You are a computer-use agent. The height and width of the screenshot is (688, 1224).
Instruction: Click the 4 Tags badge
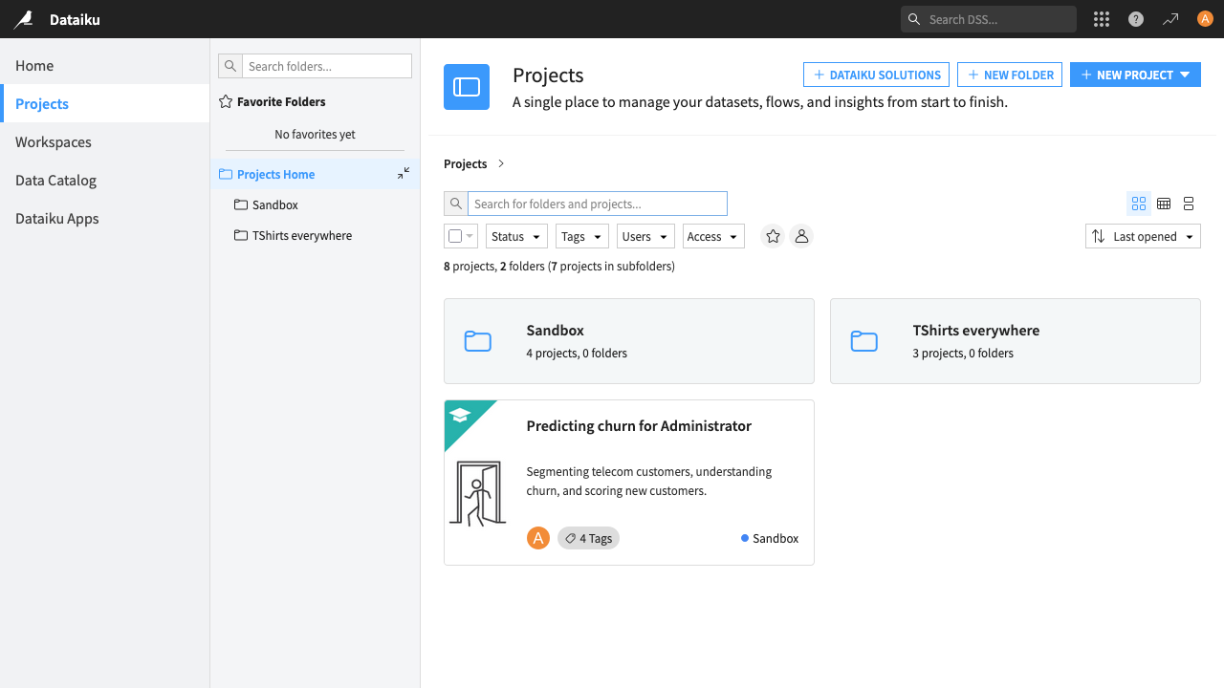coord(588,538)
